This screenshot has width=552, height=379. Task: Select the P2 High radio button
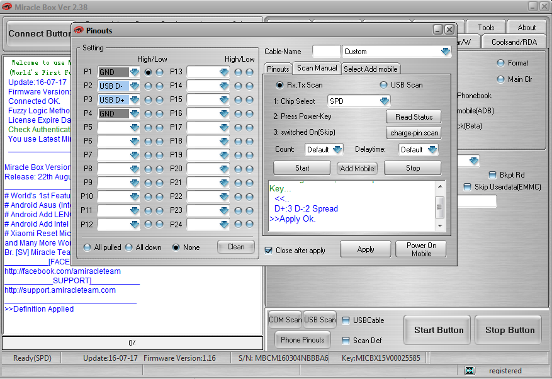click(148, 86)
